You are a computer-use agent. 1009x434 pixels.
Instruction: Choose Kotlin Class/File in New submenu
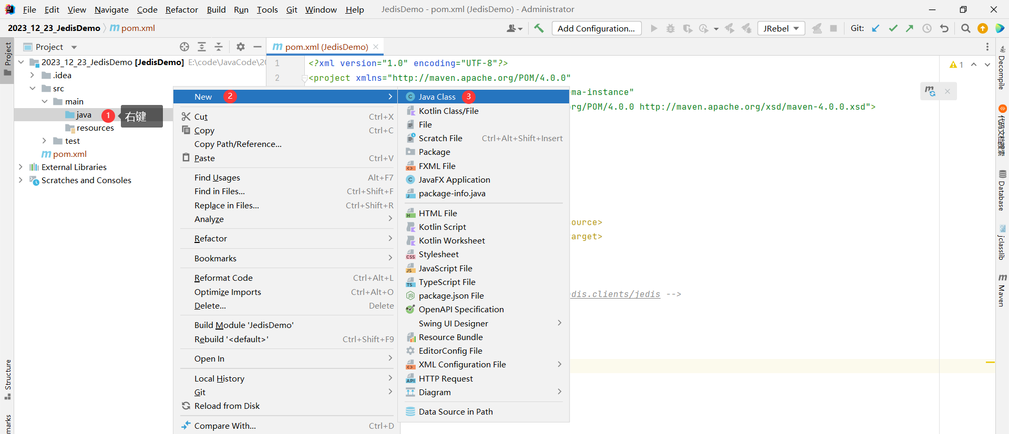[x=484, y=111]
